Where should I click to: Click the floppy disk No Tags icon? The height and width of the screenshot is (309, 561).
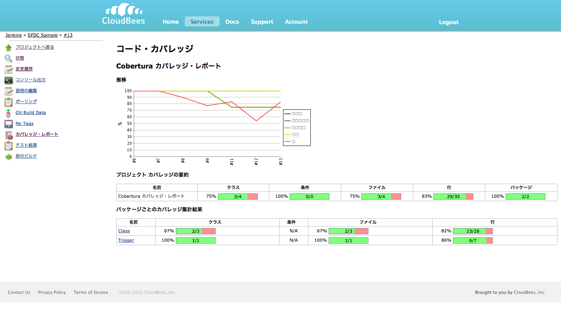(x=8, y=124)
